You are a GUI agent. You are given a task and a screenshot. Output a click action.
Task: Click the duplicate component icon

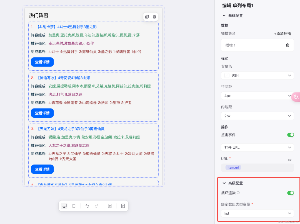point(147,17)
